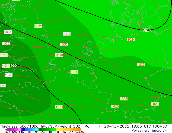Viewport: 172px width, 133px height.
Task: Click the rightmost 1026 isobar label over Austria
Action: (x=155, y=104)
